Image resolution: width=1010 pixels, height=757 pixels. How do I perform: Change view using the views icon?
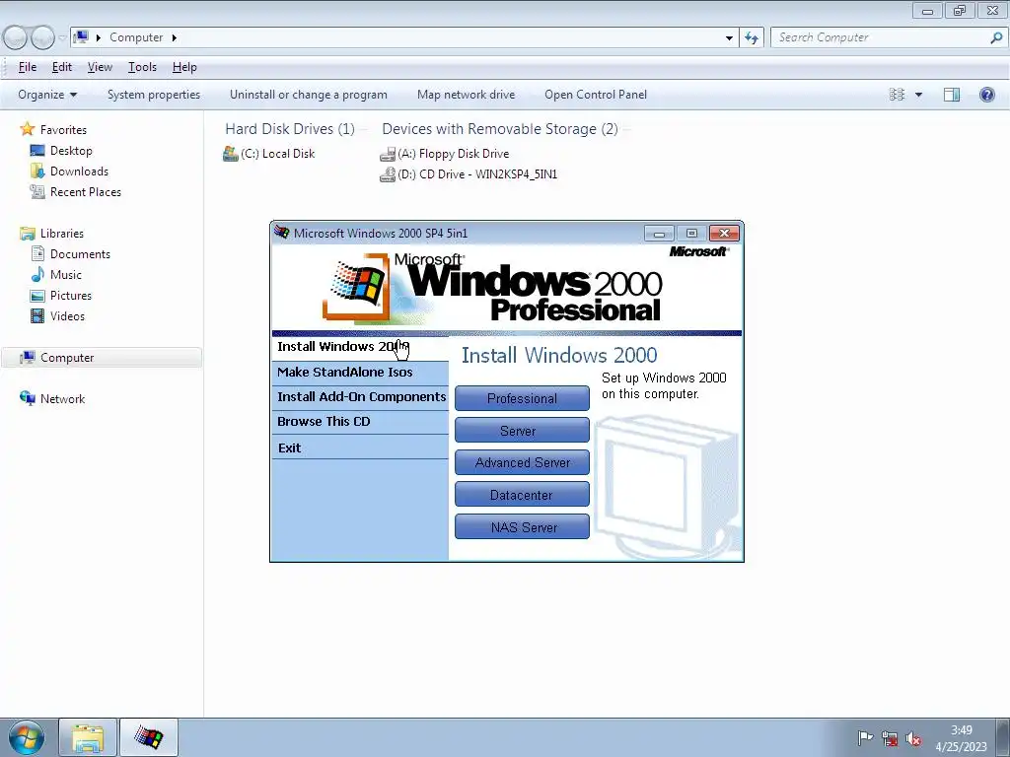coord(897,95)
